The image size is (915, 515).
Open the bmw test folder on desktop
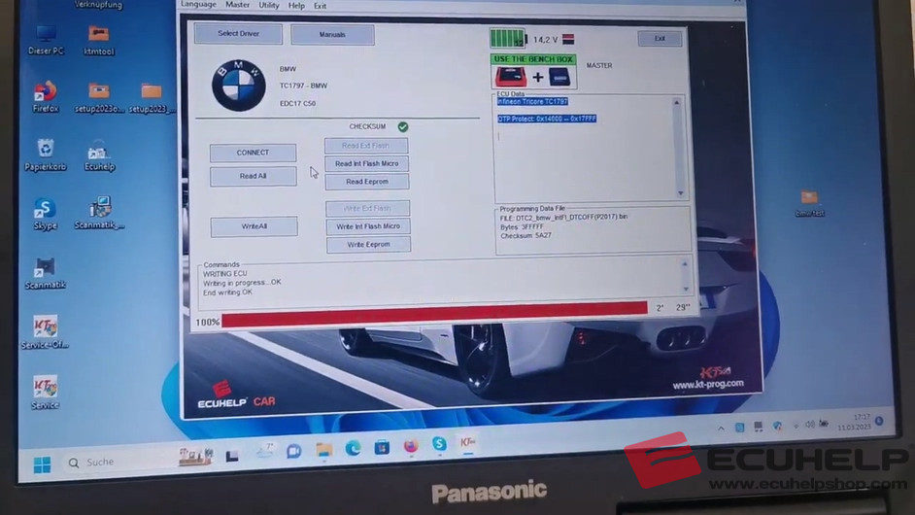809,203
